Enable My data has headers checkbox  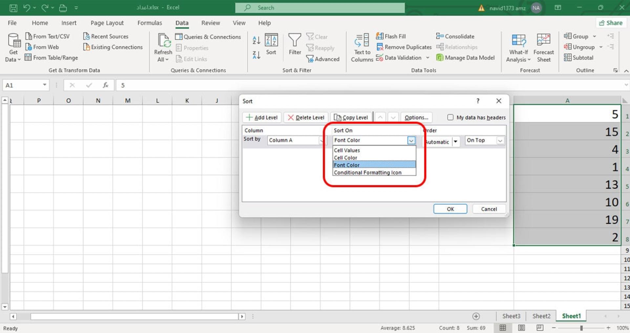tap(450, 117)
